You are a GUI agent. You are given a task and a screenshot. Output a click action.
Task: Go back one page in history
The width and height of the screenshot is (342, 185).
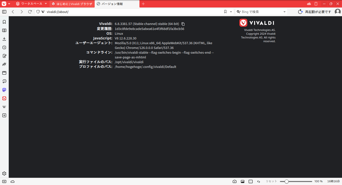[13, 12]
